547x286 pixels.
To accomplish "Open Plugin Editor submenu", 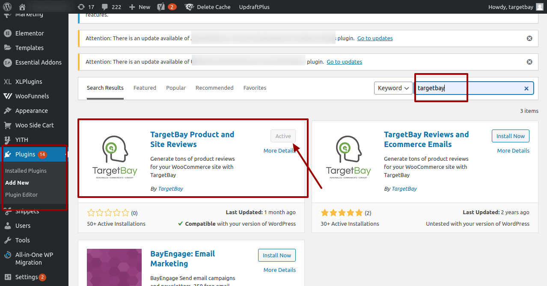I will click(x=21, y=195).
